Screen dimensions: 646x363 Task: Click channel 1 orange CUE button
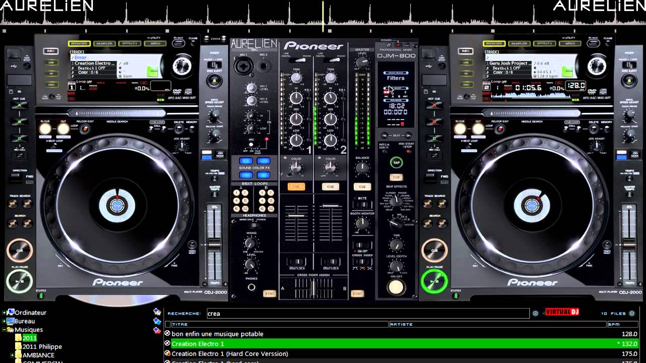pos(296,187)
